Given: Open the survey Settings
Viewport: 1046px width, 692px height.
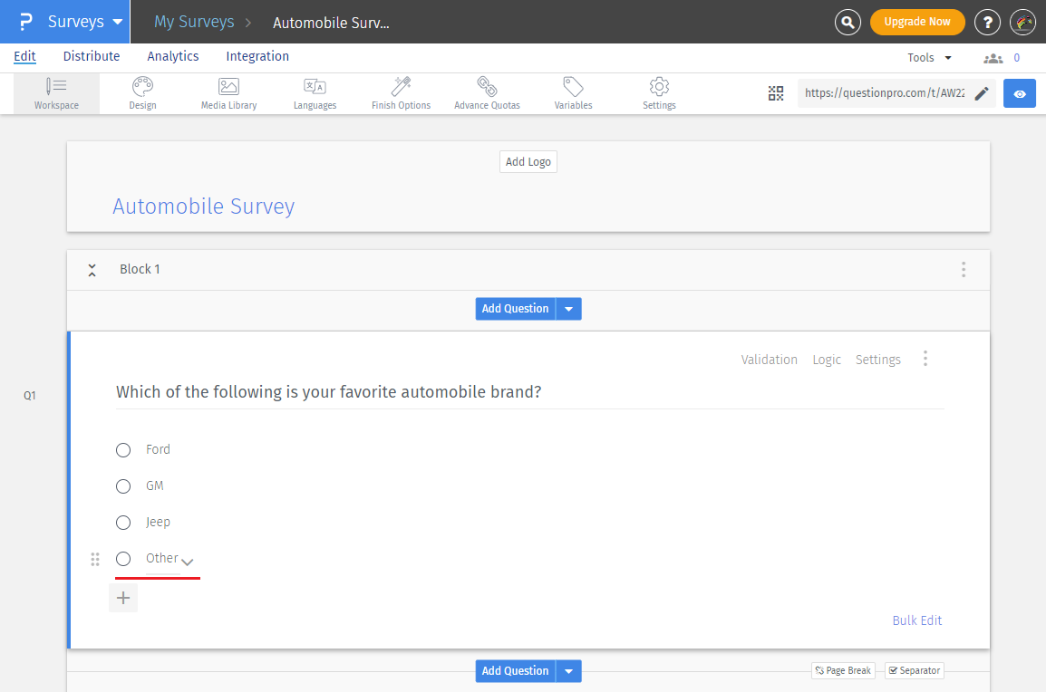Looking at the screenshot, I should [658, 93].
